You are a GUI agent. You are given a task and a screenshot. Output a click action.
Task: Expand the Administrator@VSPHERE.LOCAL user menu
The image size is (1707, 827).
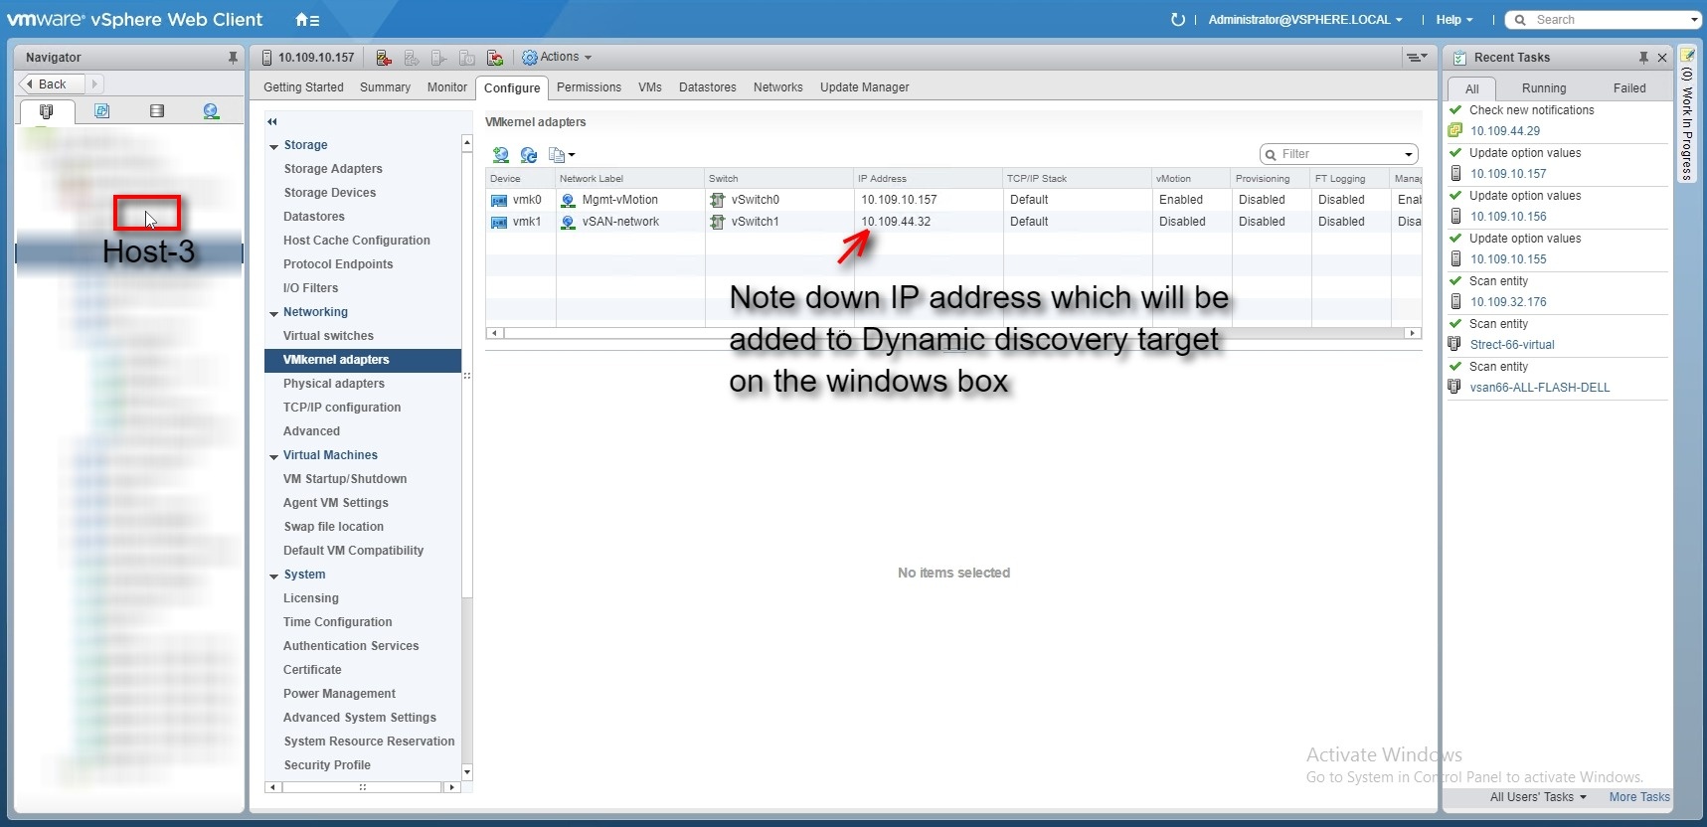pos(1304,20)
